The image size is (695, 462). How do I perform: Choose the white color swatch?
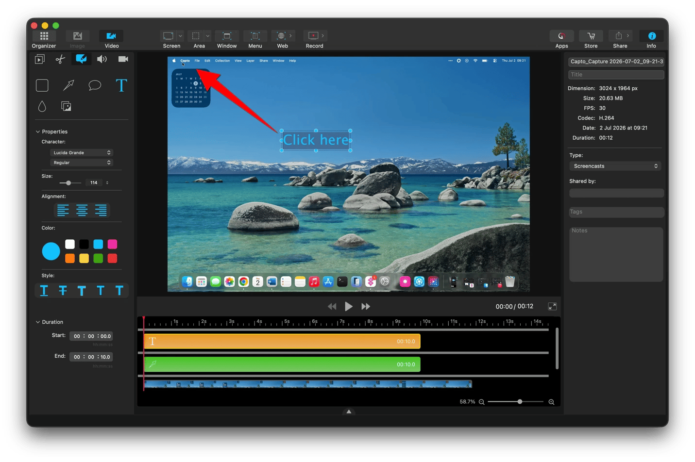click(70, 244)
